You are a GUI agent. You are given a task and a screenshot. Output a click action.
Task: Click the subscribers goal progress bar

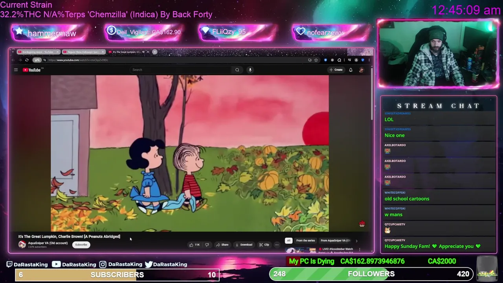pos(117,275)
